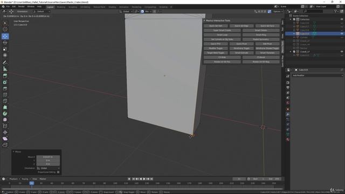Open the Playback dropdown in timeline
345x194 pixels.
15,179
